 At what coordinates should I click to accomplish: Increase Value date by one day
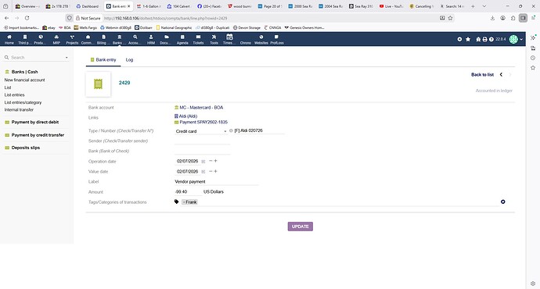click(x=215, y=171)
